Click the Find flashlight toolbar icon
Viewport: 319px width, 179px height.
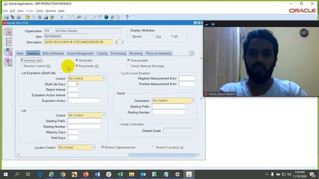click(12, 17)
